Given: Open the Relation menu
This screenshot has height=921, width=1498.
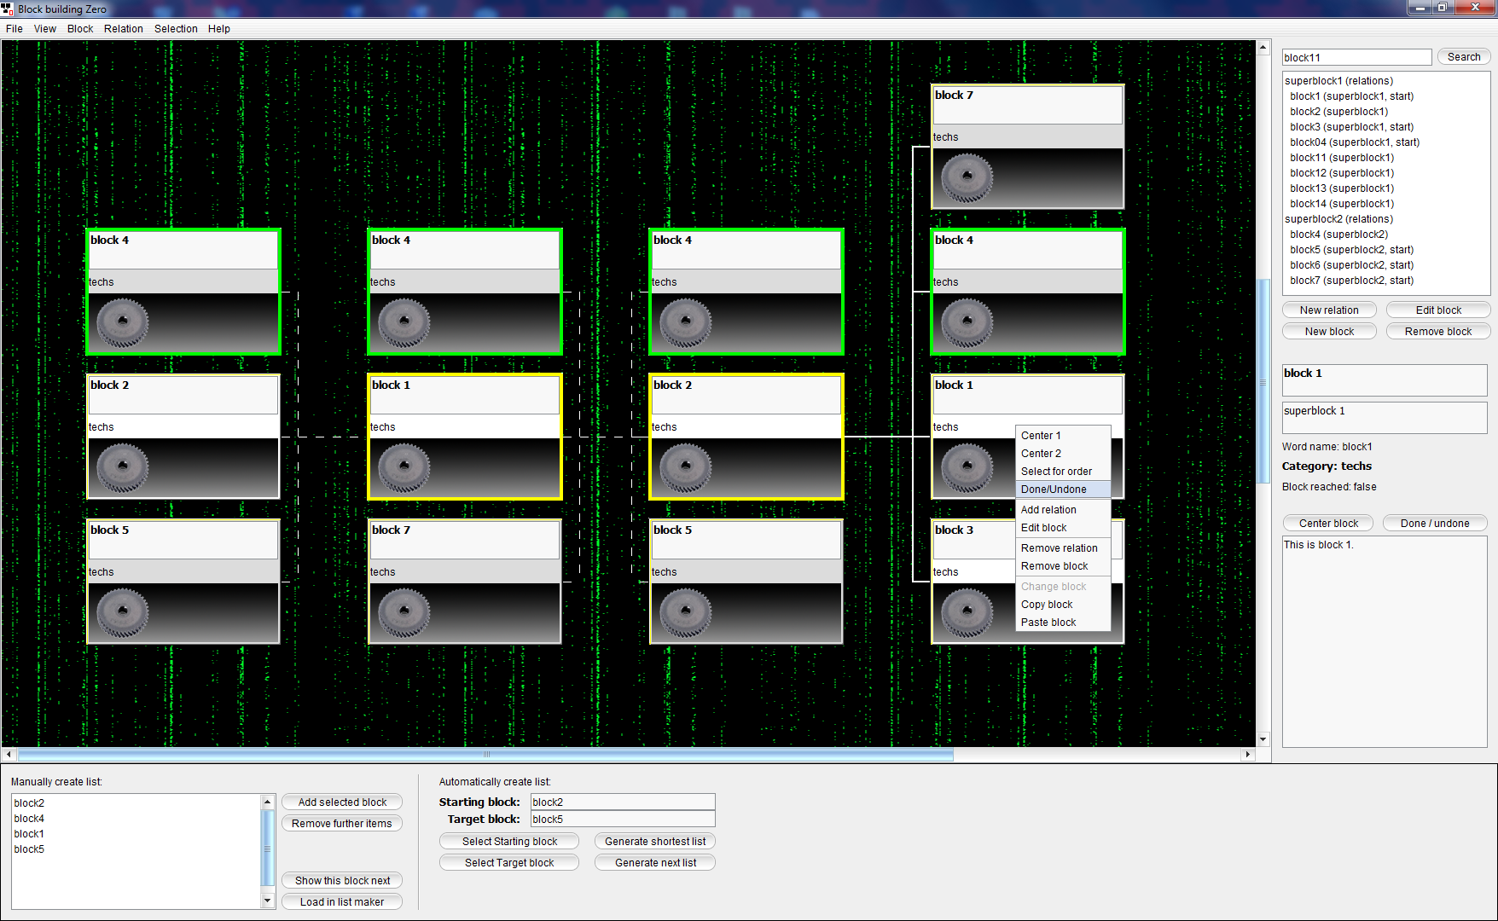Looking at the screenshot, I should [124, 29].
